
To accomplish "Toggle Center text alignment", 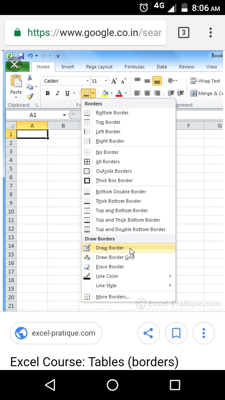I will [147, 93].
